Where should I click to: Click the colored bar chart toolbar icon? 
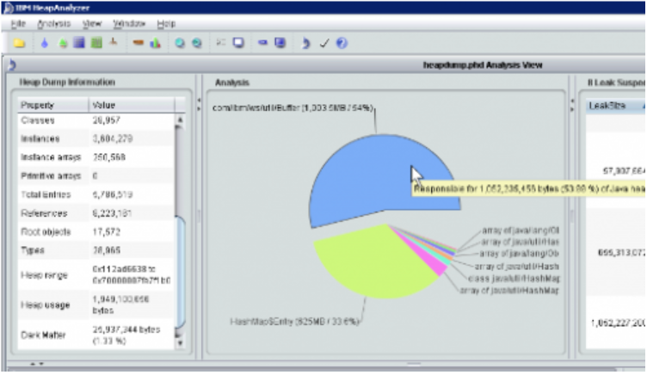pos(155,42)
